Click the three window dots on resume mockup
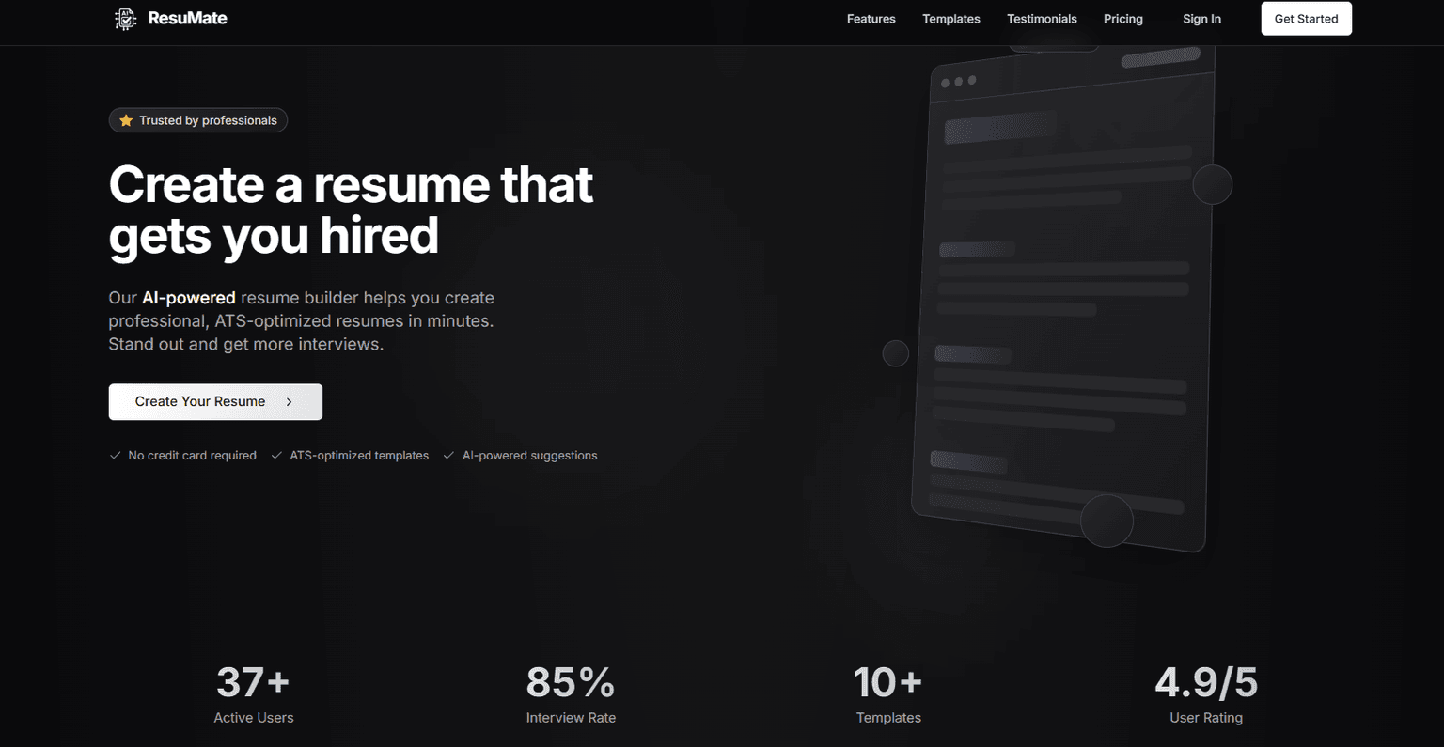The width and height of the screenshot is (1444, 747). tap(958, 82)
